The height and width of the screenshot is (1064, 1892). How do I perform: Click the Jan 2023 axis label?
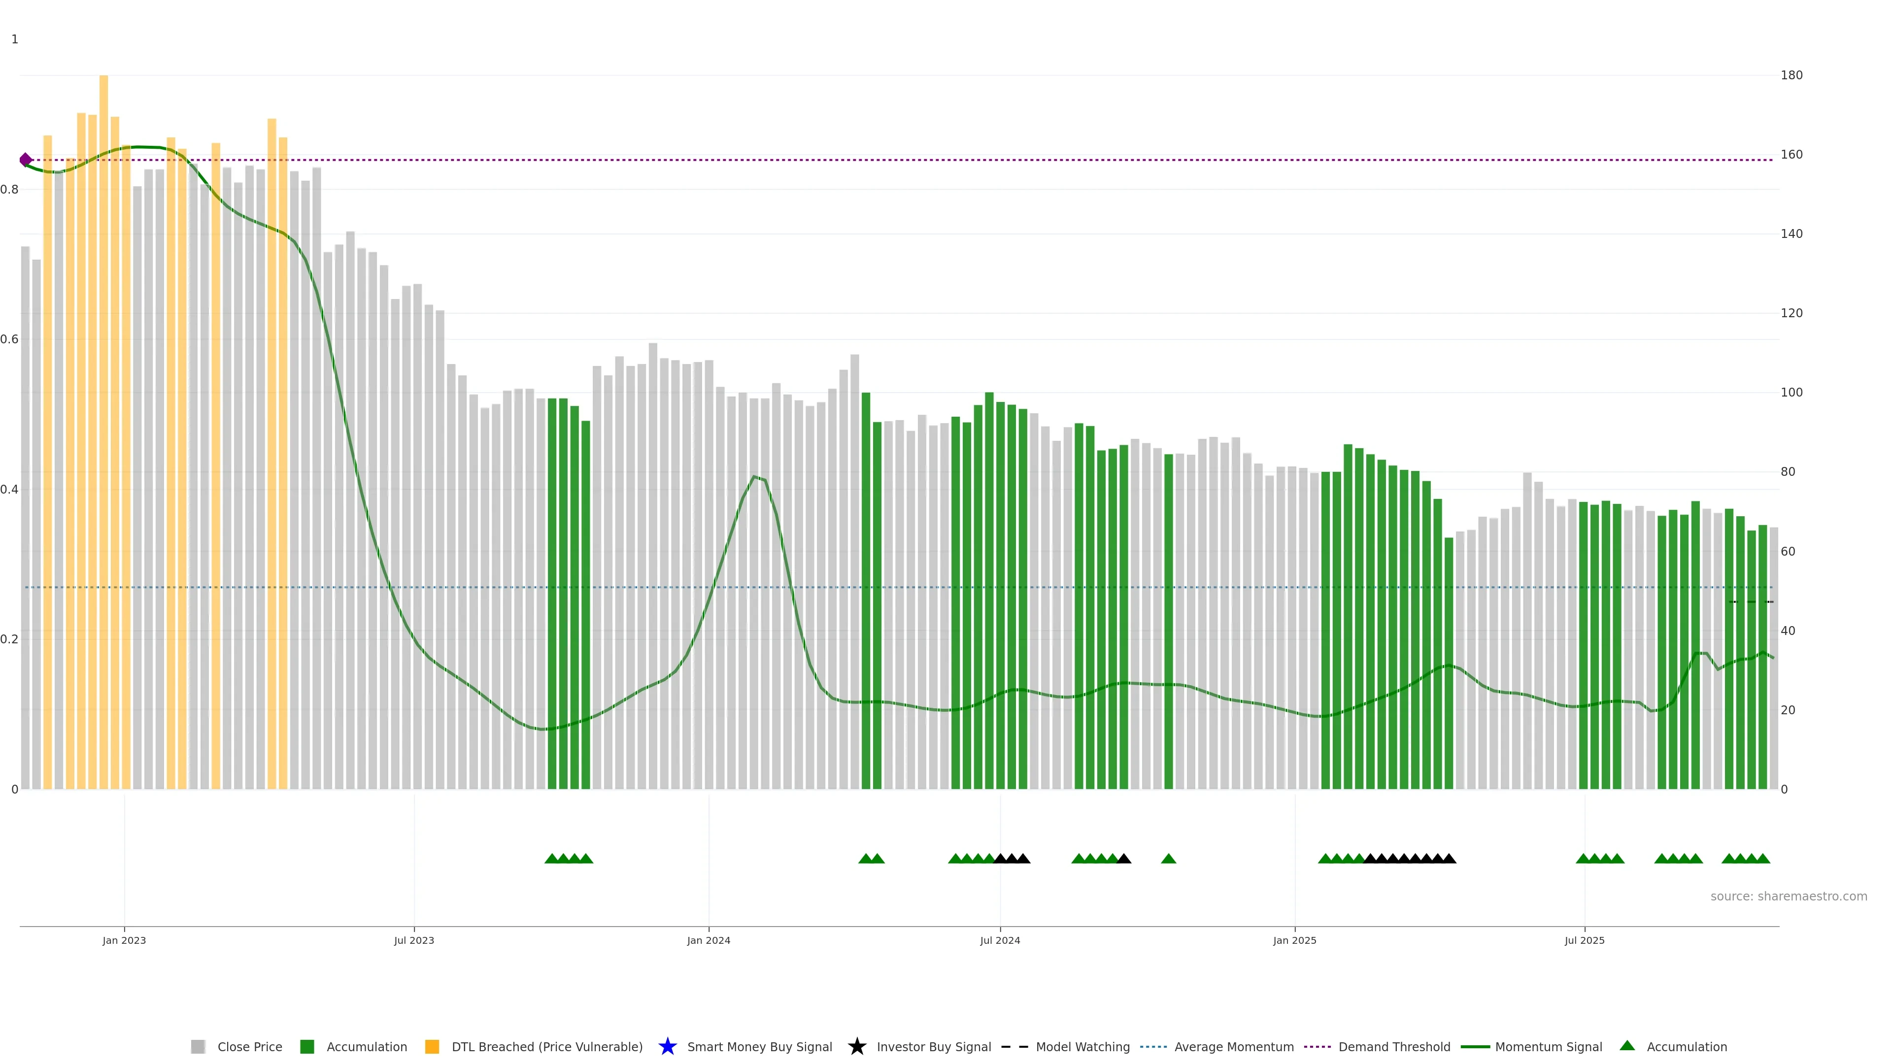tap(124, 940)
